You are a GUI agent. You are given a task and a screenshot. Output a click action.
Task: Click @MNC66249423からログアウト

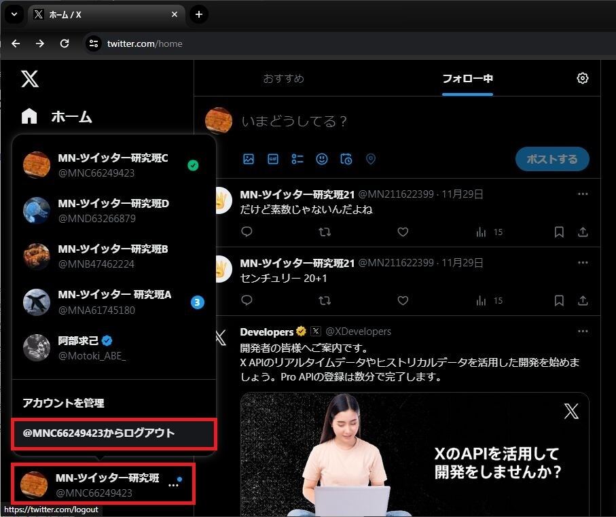tap(114, 433)
